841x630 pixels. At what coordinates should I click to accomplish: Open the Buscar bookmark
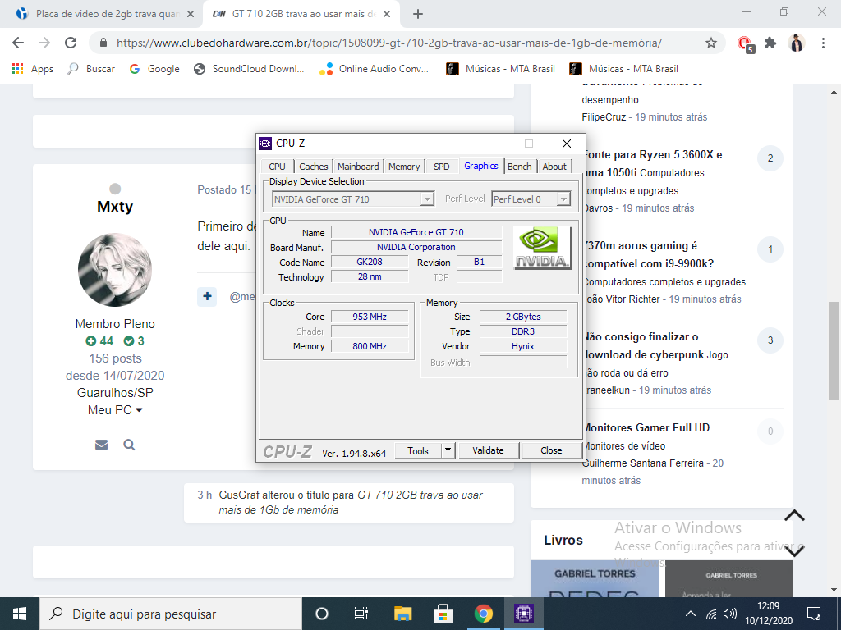point(91,69)
